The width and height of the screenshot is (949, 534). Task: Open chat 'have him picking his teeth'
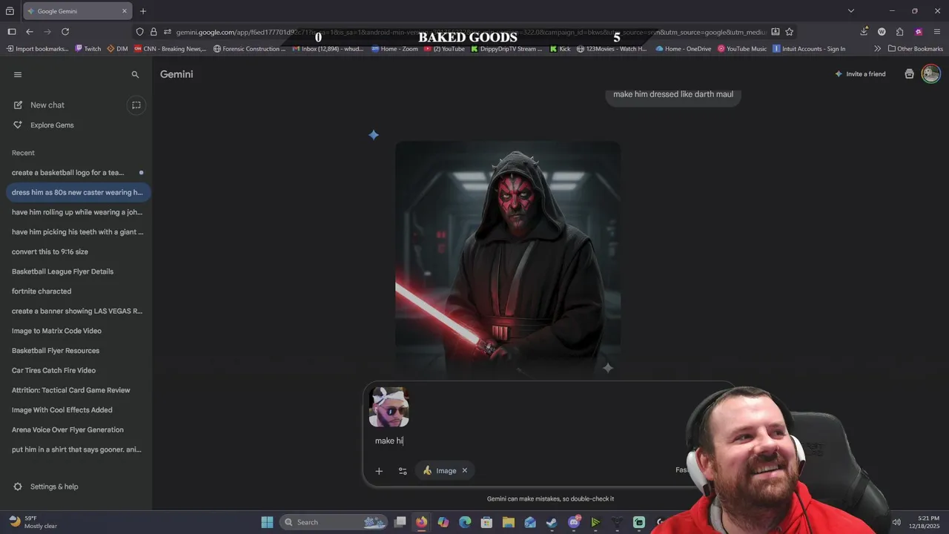77,232
